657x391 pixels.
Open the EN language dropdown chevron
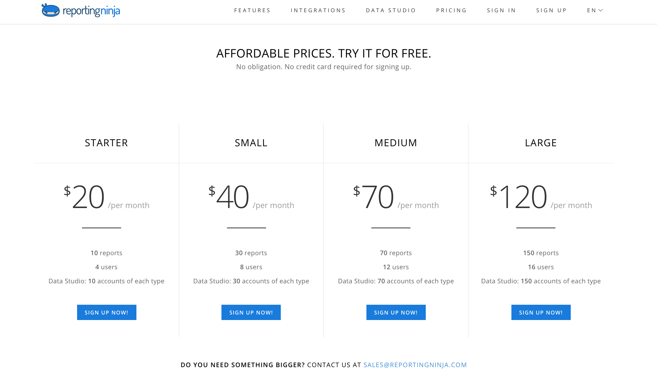tap(601, 10)
